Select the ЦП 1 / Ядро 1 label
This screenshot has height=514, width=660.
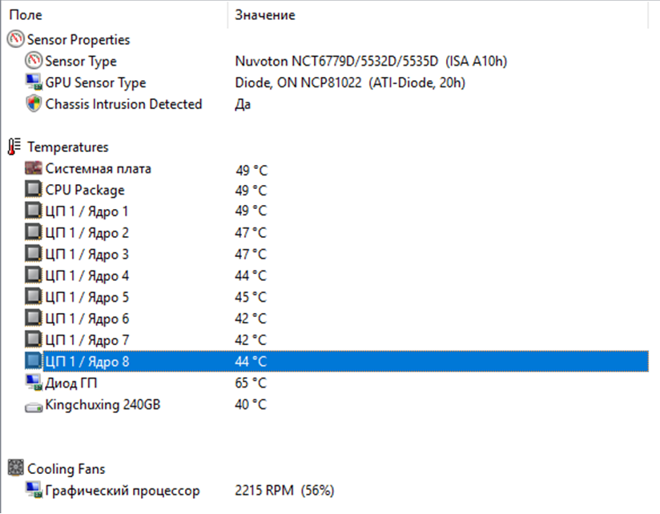click(87, 211)
